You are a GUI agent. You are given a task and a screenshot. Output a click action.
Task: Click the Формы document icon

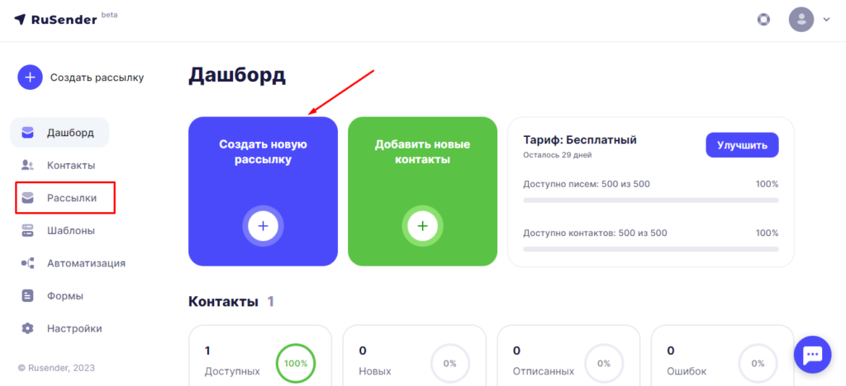click(x=27, y=296)
